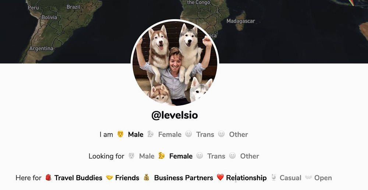Click the red heart icon beside Relationship
Image resolution: width=368 pixels, height=190 pixels.
pyautogui.click(x=220, y=177)
